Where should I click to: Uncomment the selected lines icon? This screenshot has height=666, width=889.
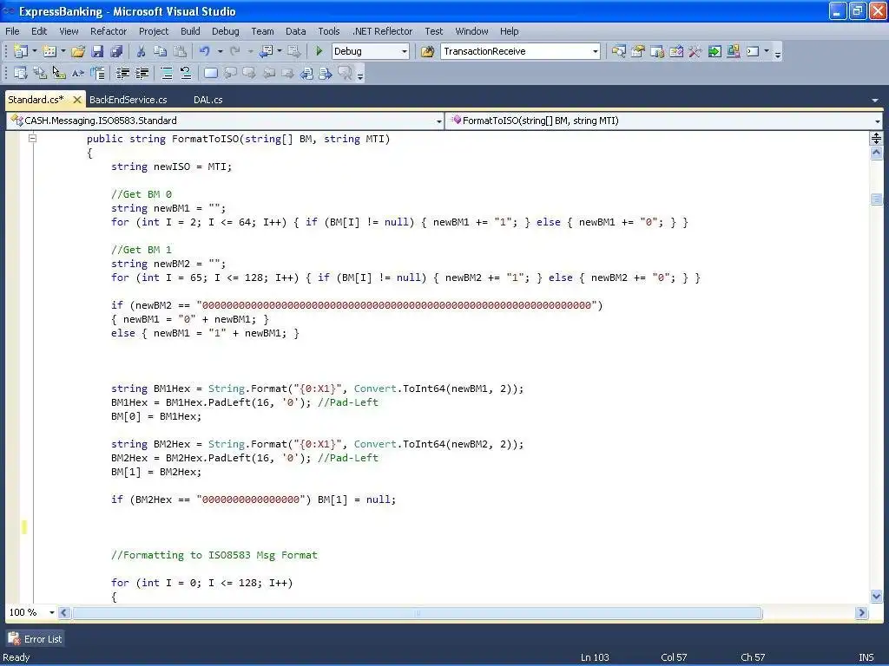click(186, 73)
